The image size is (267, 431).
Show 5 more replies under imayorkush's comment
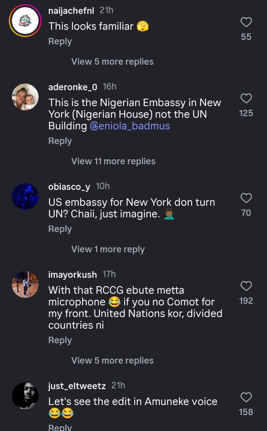[x=112, y=361]
